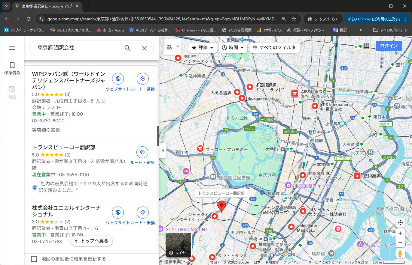Open the Slack bookmark
The width and height of the screenshot is (412, 265).
71,30
